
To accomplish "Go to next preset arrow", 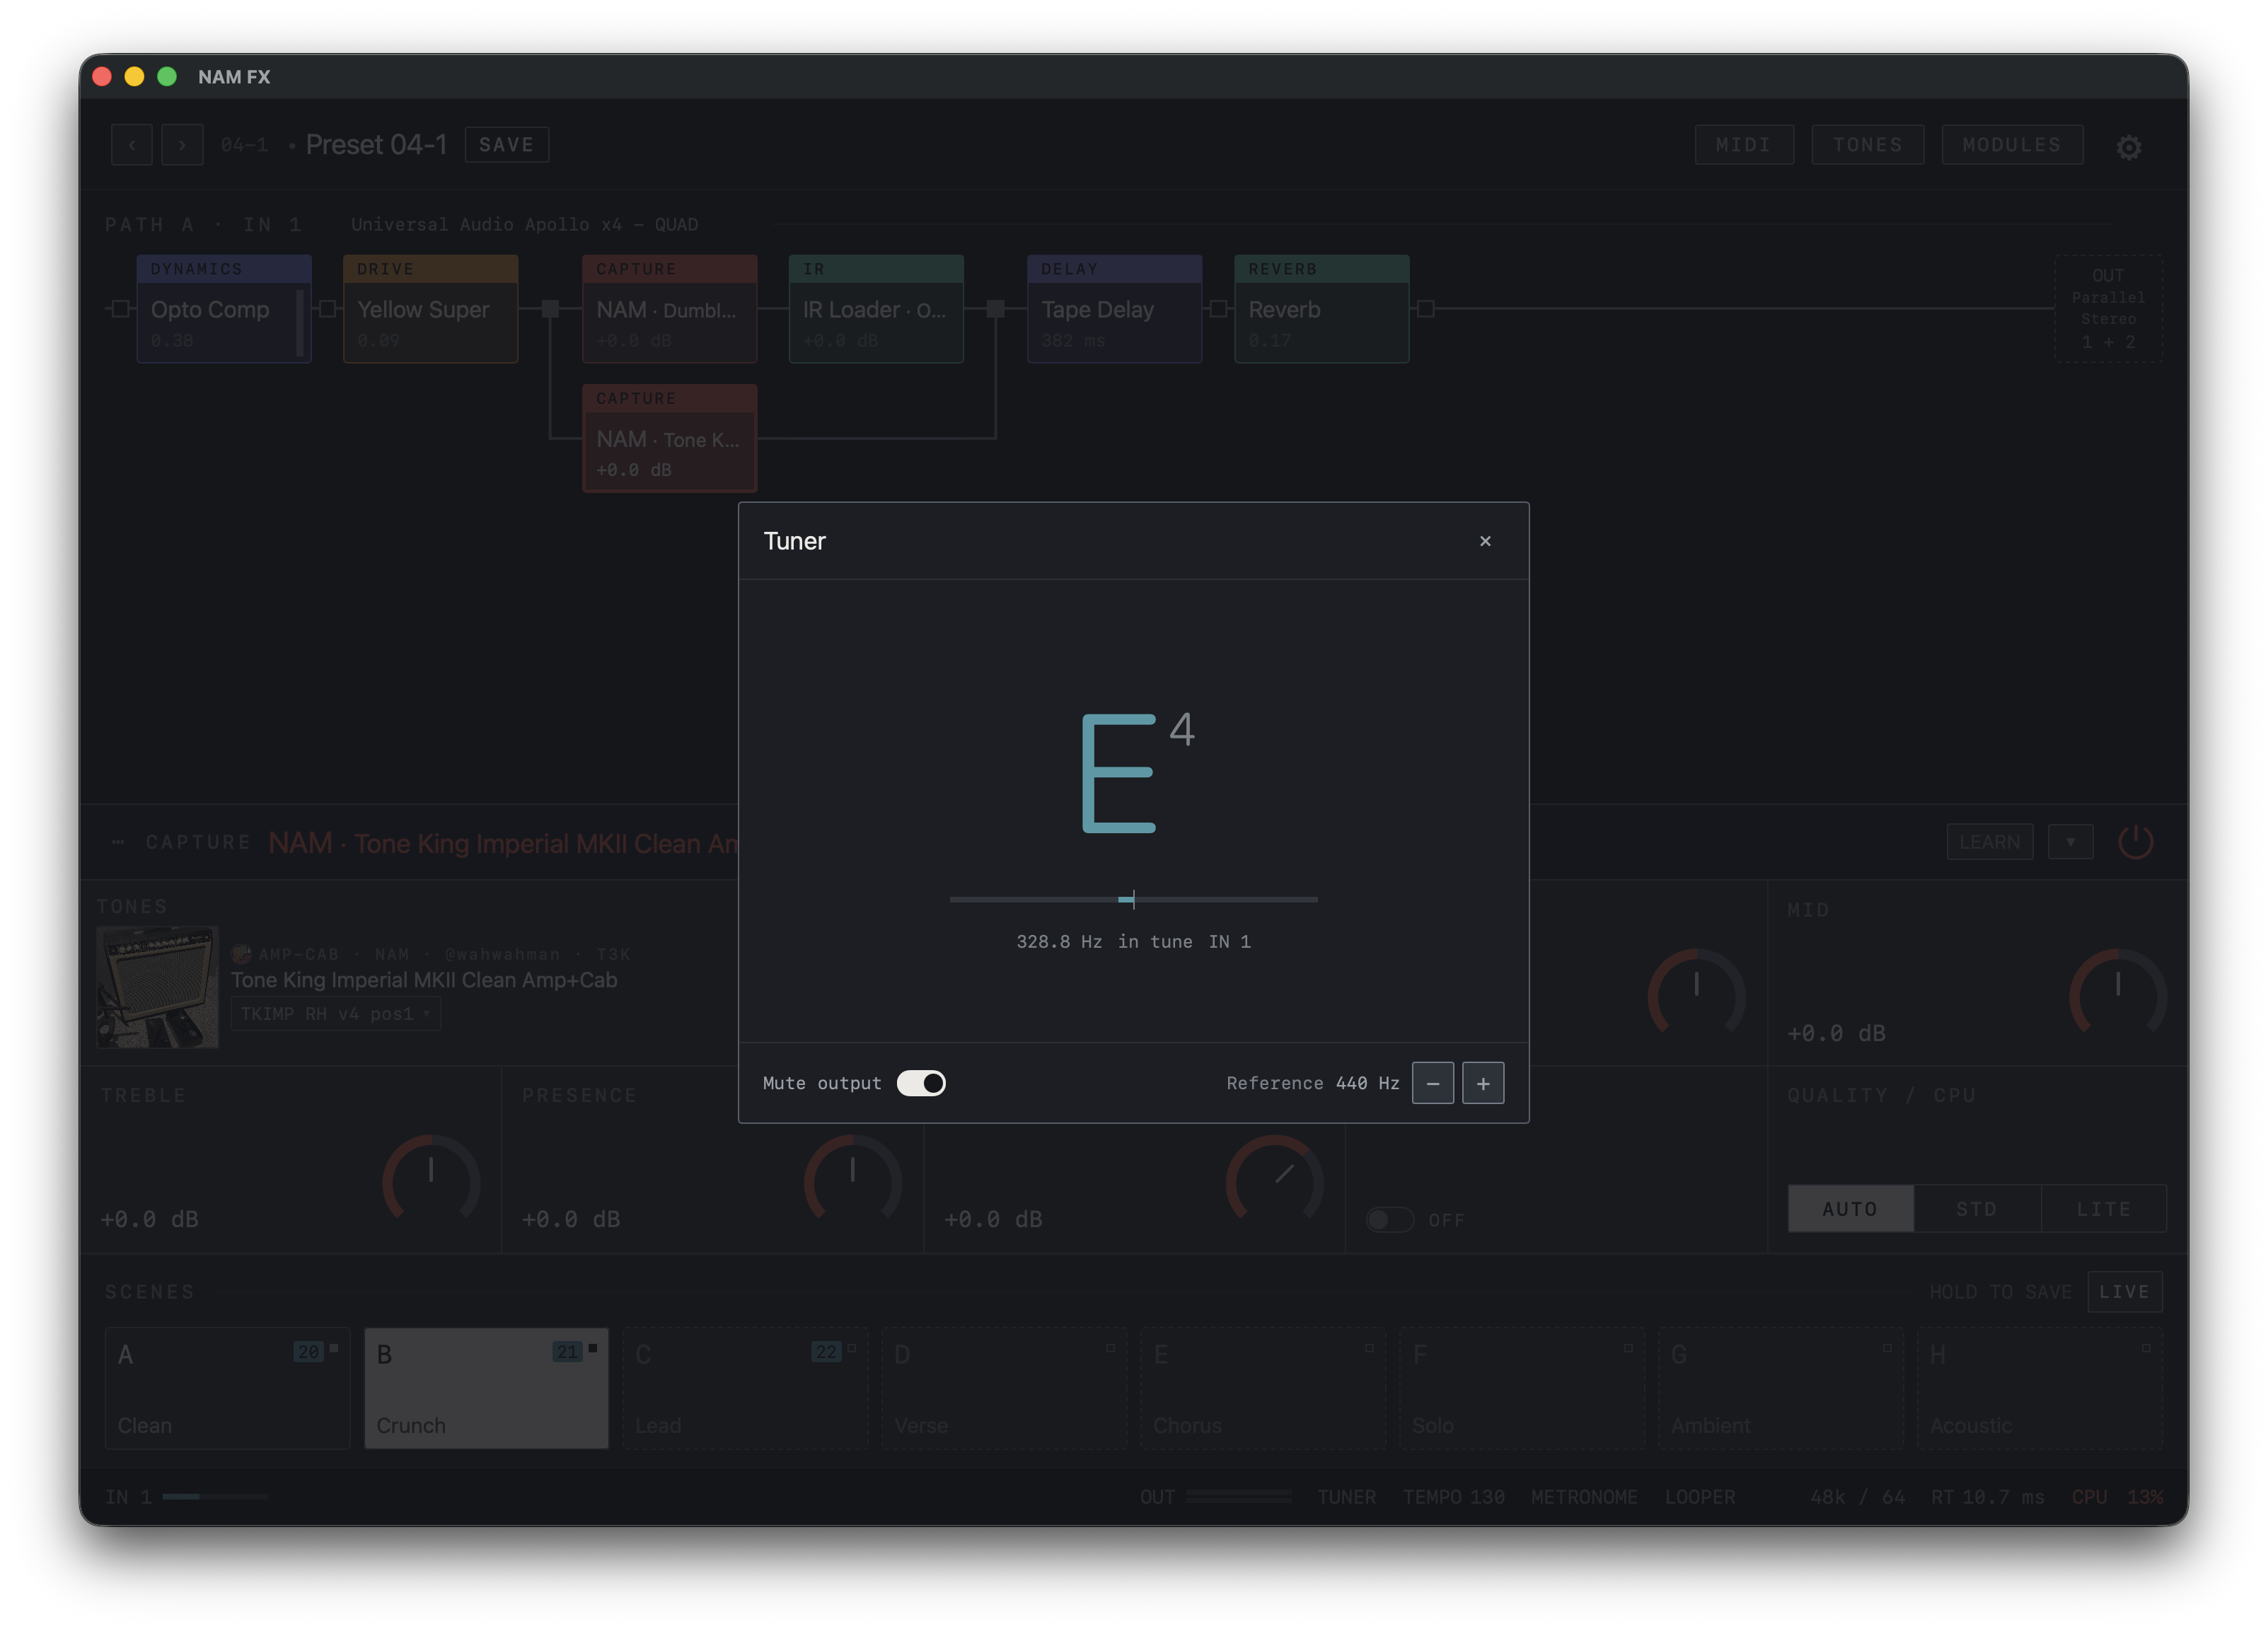I will (182, 145).
